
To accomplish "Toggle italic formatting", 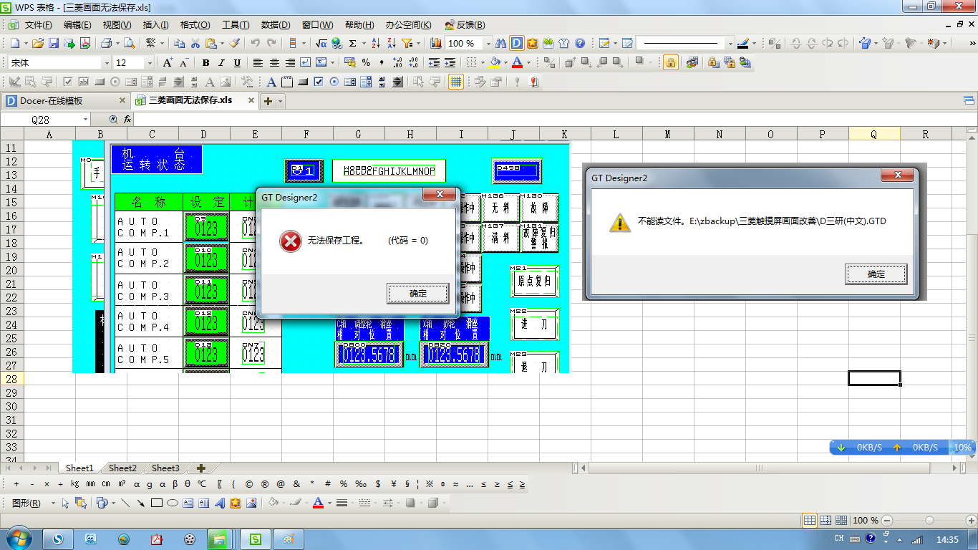I will [221, 63].
